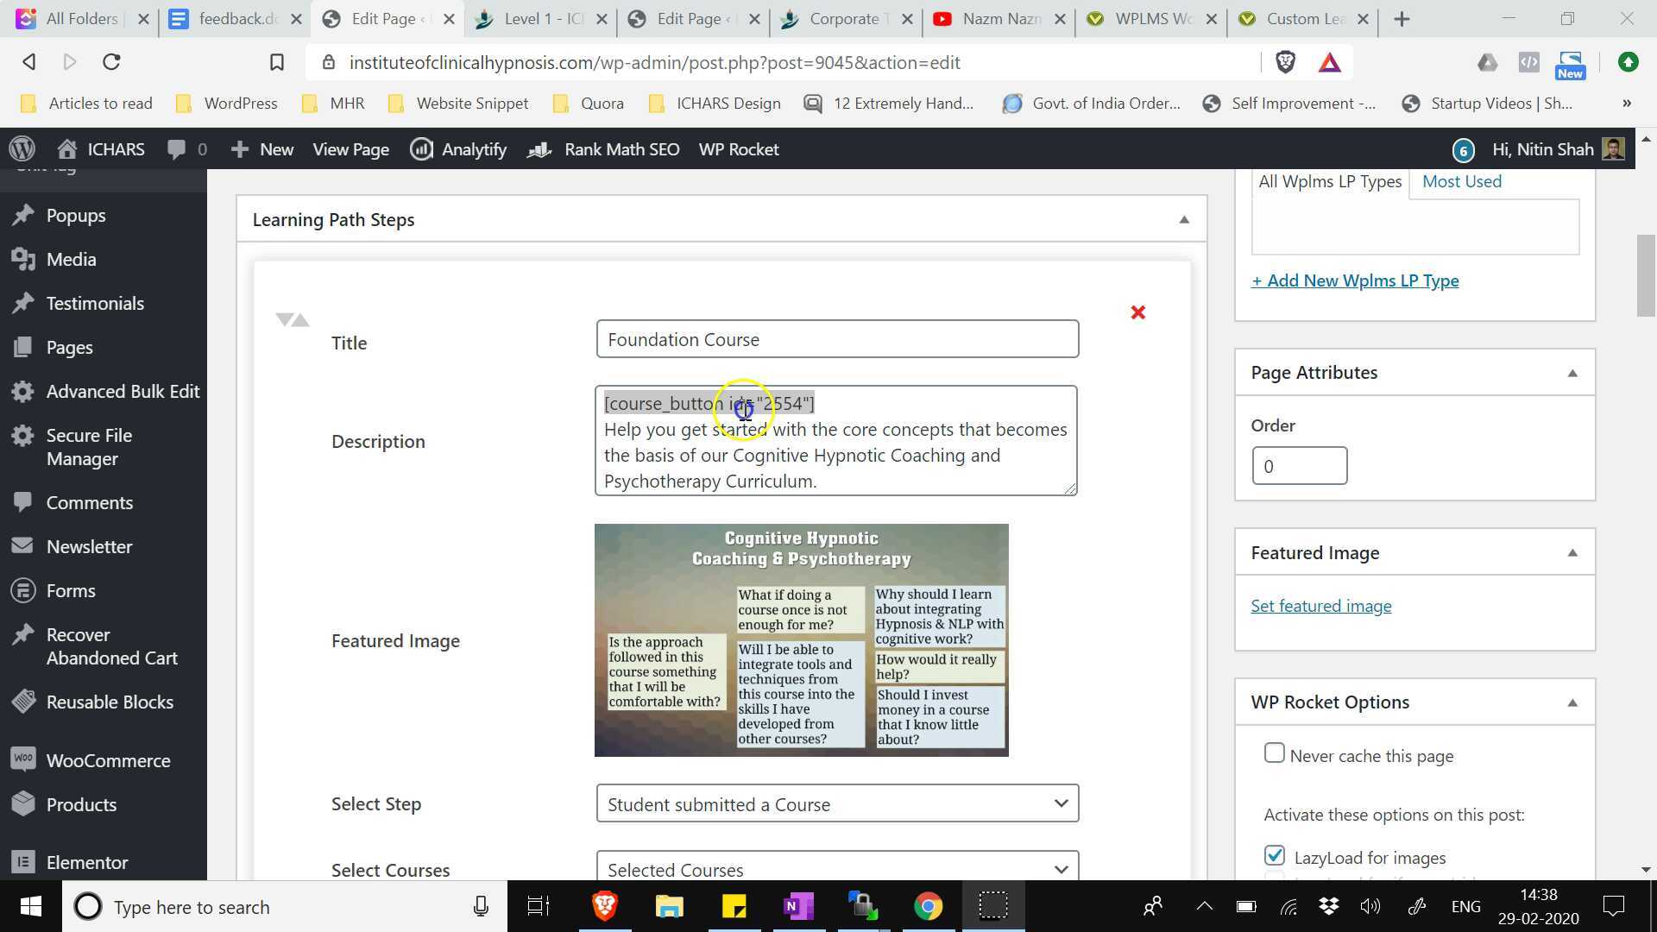Open WP Rocket from the admin toolbar
This screenshot has width=1657, height=932.
pyautogui.click(x=739, y=149)
